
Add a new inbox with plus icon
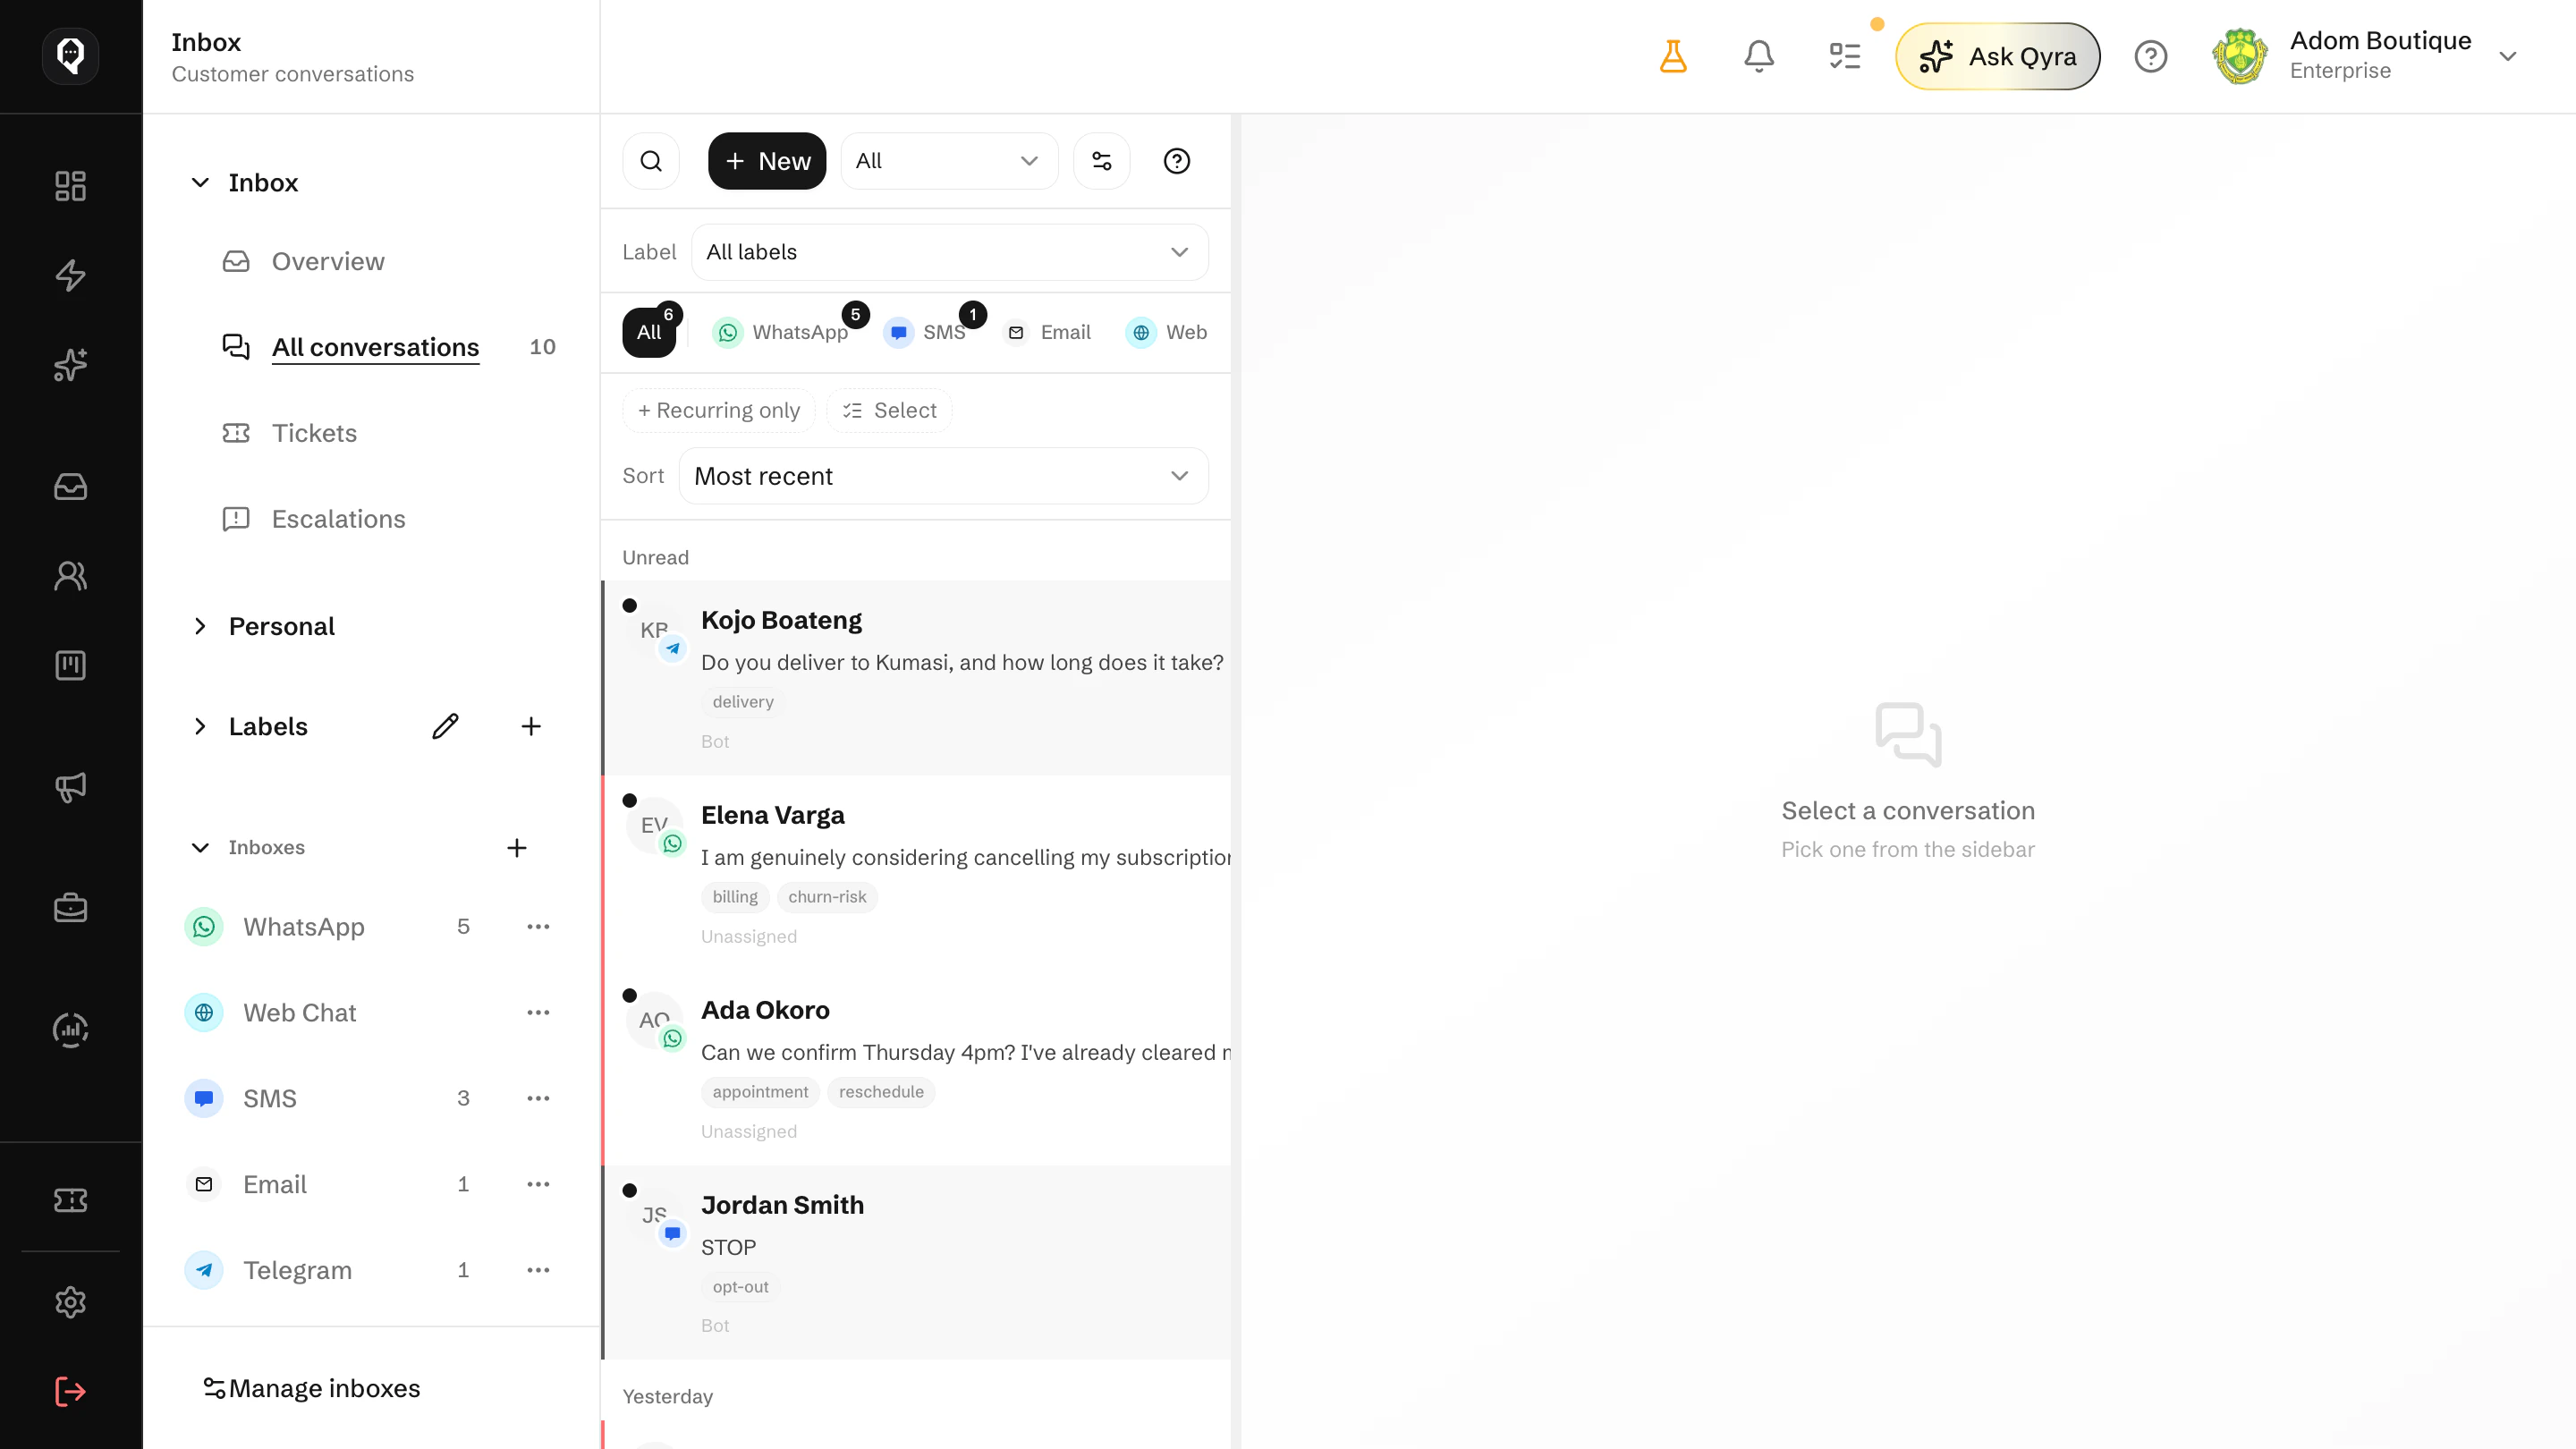pyautogui.click(x=516, y=848)
